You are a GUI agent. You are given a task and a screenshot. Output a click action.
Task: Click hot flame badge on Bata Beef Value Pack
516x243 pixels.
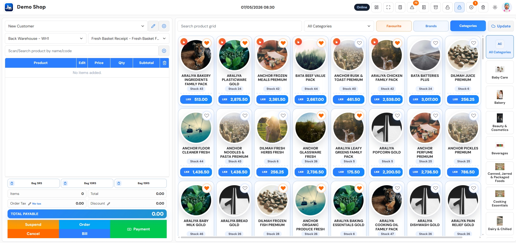(x=298, y=42)
